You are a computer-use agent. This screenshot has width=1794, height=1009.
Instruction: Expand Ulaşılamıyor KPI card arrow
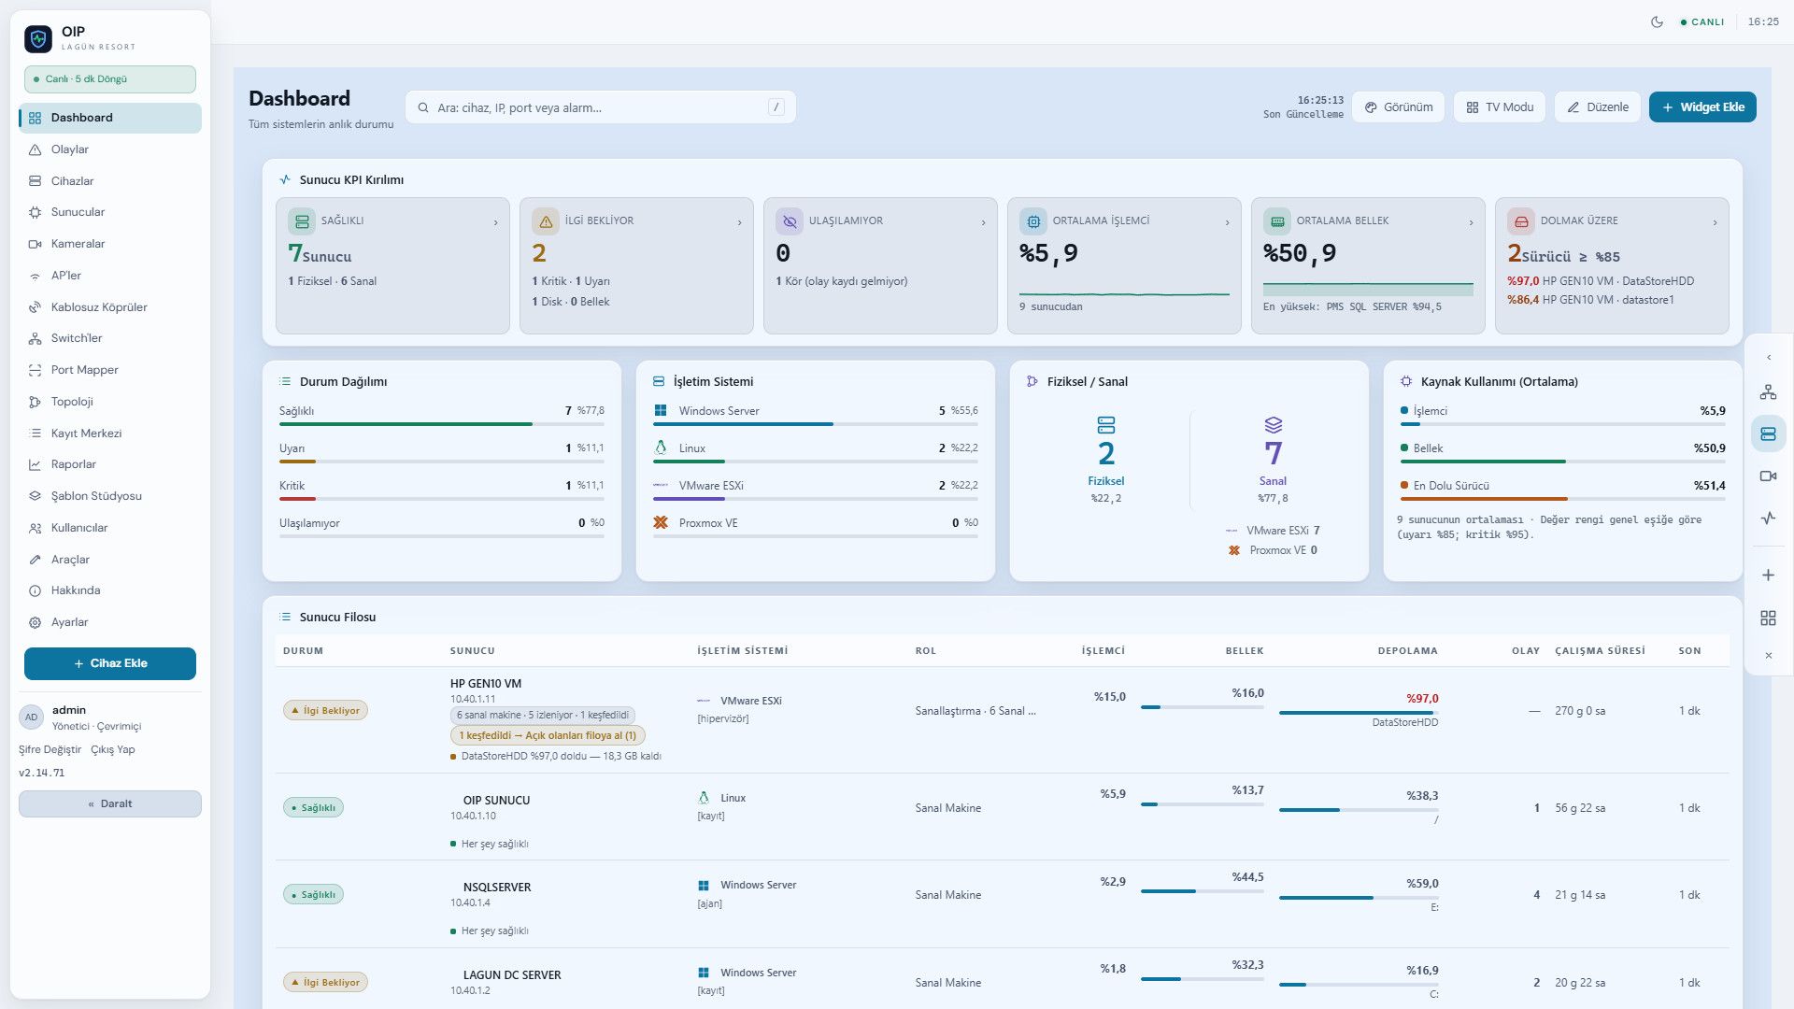pyautogui.click(x=983, y=222)
